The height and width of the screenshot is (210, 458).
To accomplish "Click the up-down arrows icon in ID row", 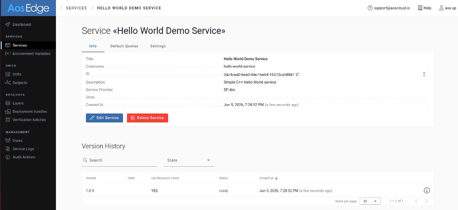I will (x=424, y=74).
